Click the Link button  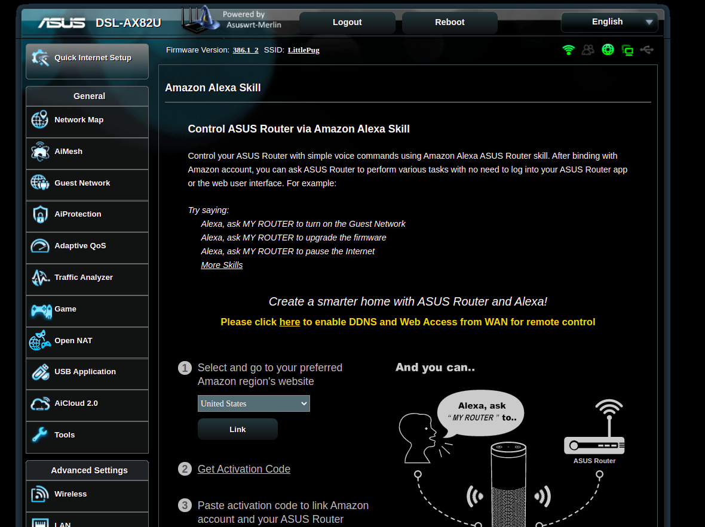click(x=237, y=430)
